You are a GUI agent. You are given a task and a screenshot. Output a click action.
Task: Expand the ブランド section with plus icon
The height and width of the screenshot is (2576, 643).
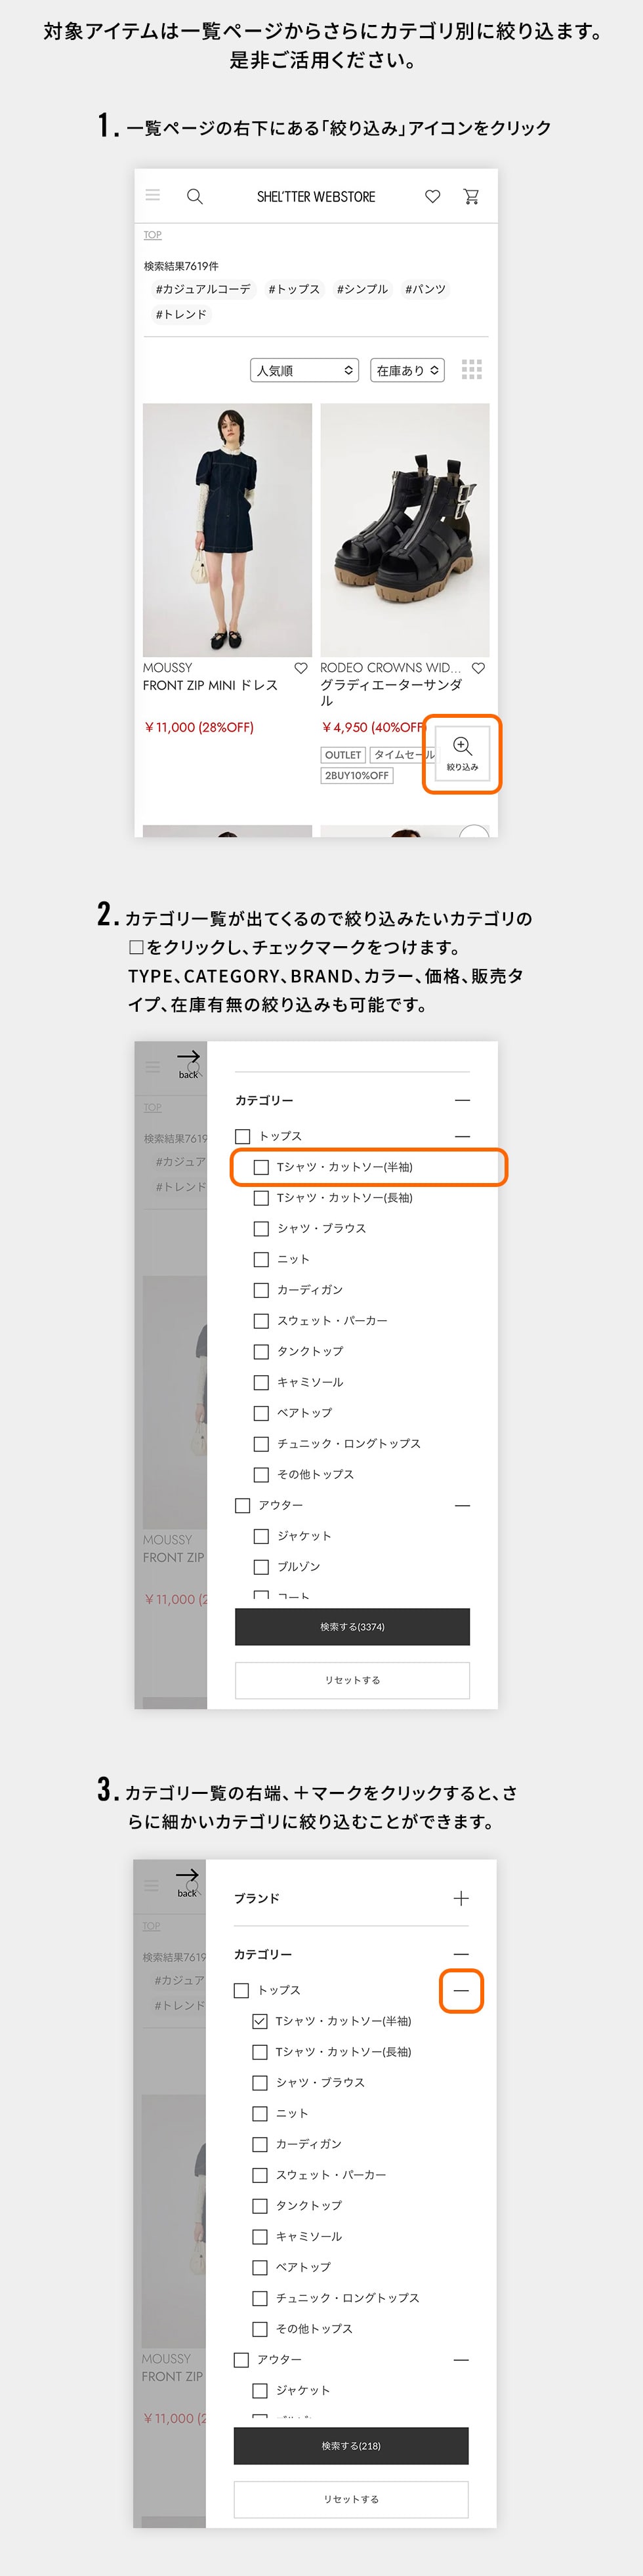[x=461, y=1898]
